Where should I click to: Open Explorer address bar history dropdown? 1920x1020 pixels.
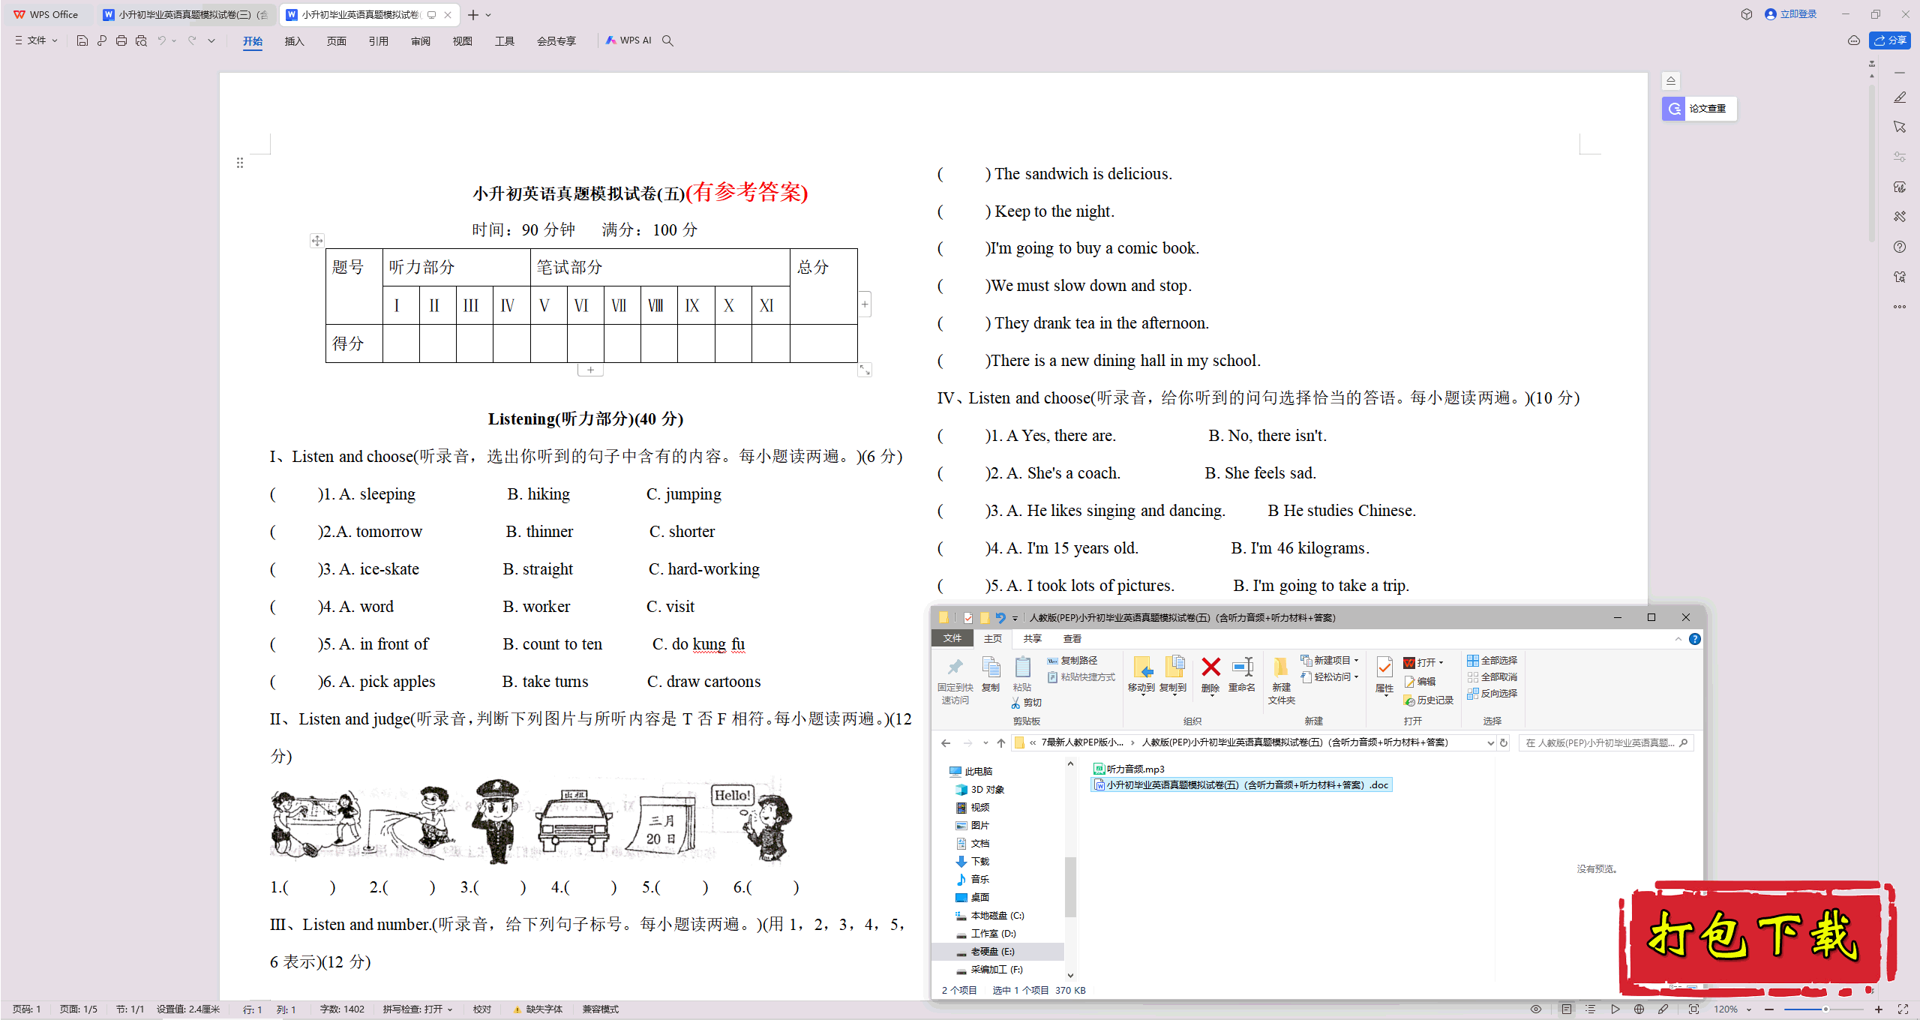point(1490,743)
